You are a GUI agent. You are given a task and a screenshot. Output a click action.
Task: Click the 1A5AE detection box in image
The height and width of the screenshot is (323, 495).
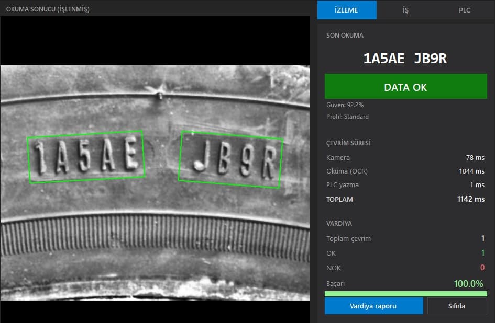point(86,157)
